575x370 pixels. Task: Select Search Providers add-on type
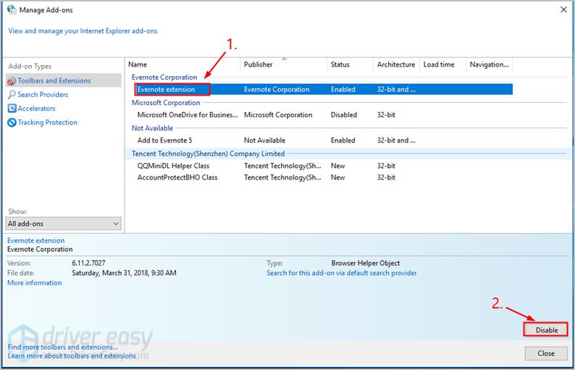43,95
